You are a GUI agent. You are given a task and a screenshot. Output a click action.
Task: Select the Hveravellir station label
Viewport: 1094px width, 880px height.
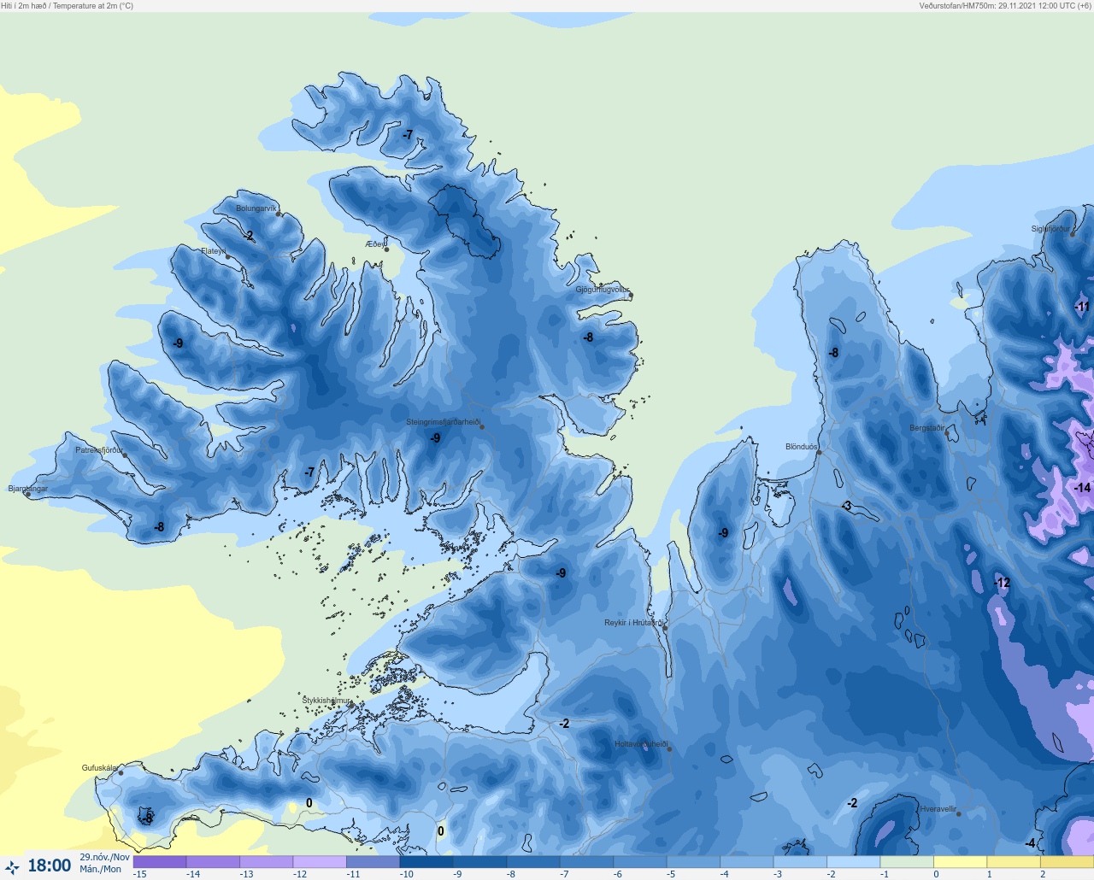pos(938,809)
